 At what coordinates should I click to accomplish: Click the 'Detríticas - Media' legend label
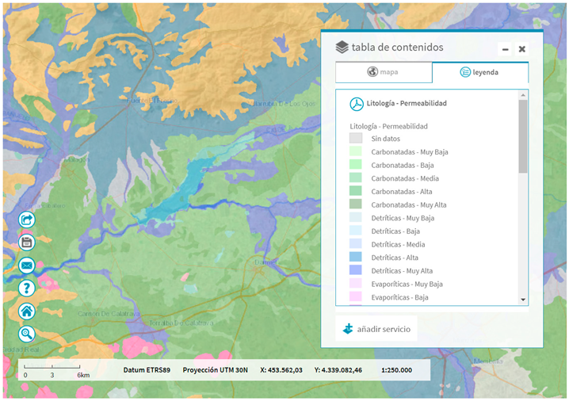click(398, 245)
